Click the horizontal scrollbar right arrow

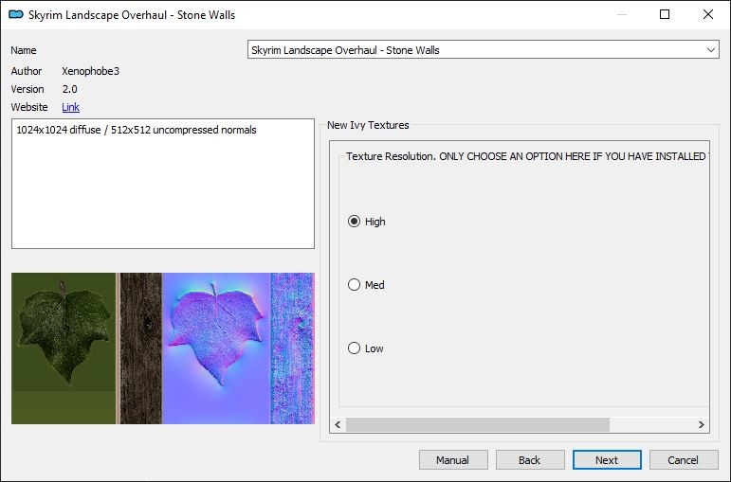(702, 425)
